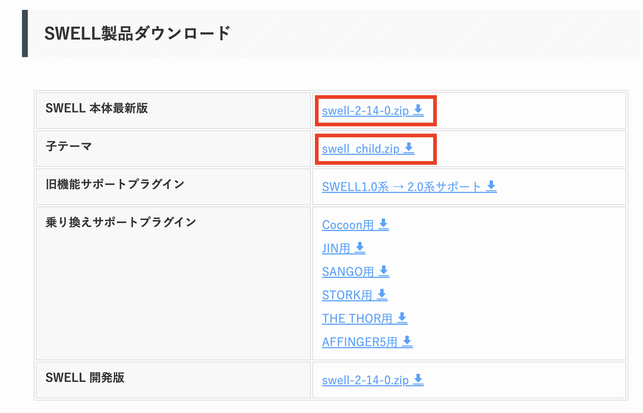Click download icon next to swell-2-14-0.zip latest version

point(418,110)
